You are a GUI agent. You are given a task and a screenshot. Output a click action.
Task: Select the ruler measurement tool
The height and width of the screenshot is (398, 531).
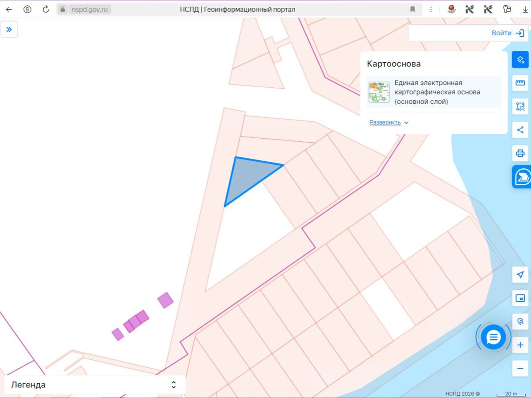pos(520,83)
